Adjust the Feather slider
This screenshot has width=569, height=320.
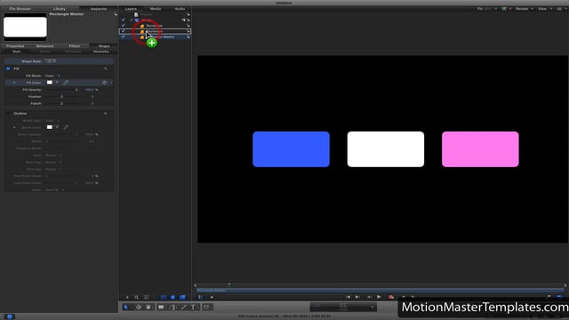click(61, 97)
